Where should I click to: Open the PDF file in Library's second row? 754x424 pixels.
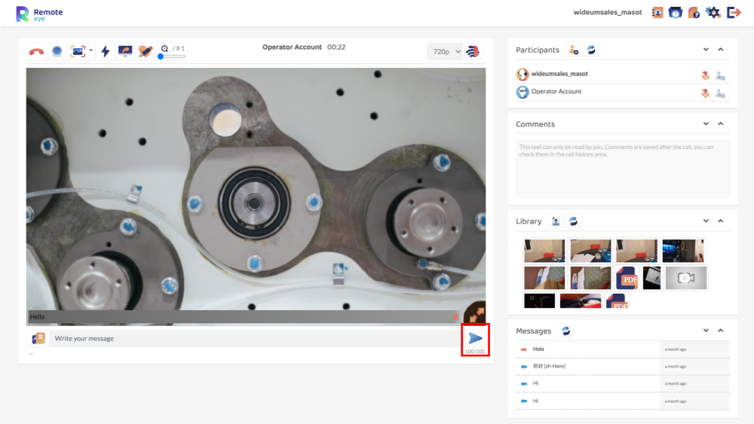pyautogui.click(x=627, y=278)
